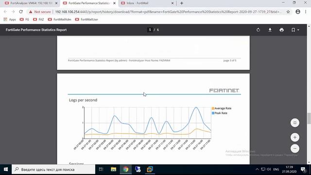
Task: Open the taskbar clock and date
Action: [x=290, y=170]
